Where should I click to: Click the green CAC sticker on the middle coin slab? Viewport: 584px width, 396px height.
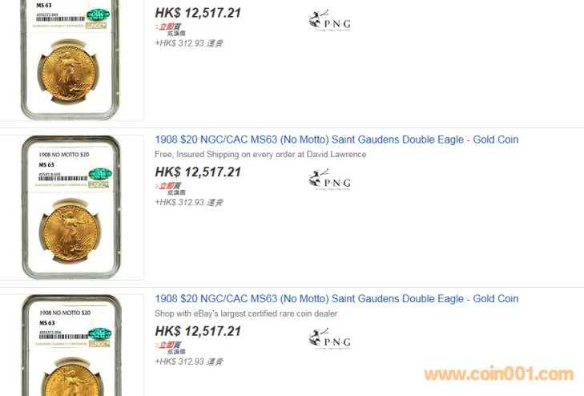pos(100,174)
